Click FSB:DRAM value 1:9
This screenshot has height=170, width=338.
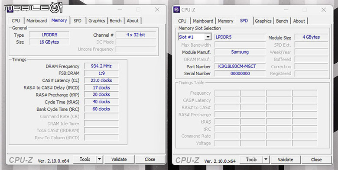[101, 73]
